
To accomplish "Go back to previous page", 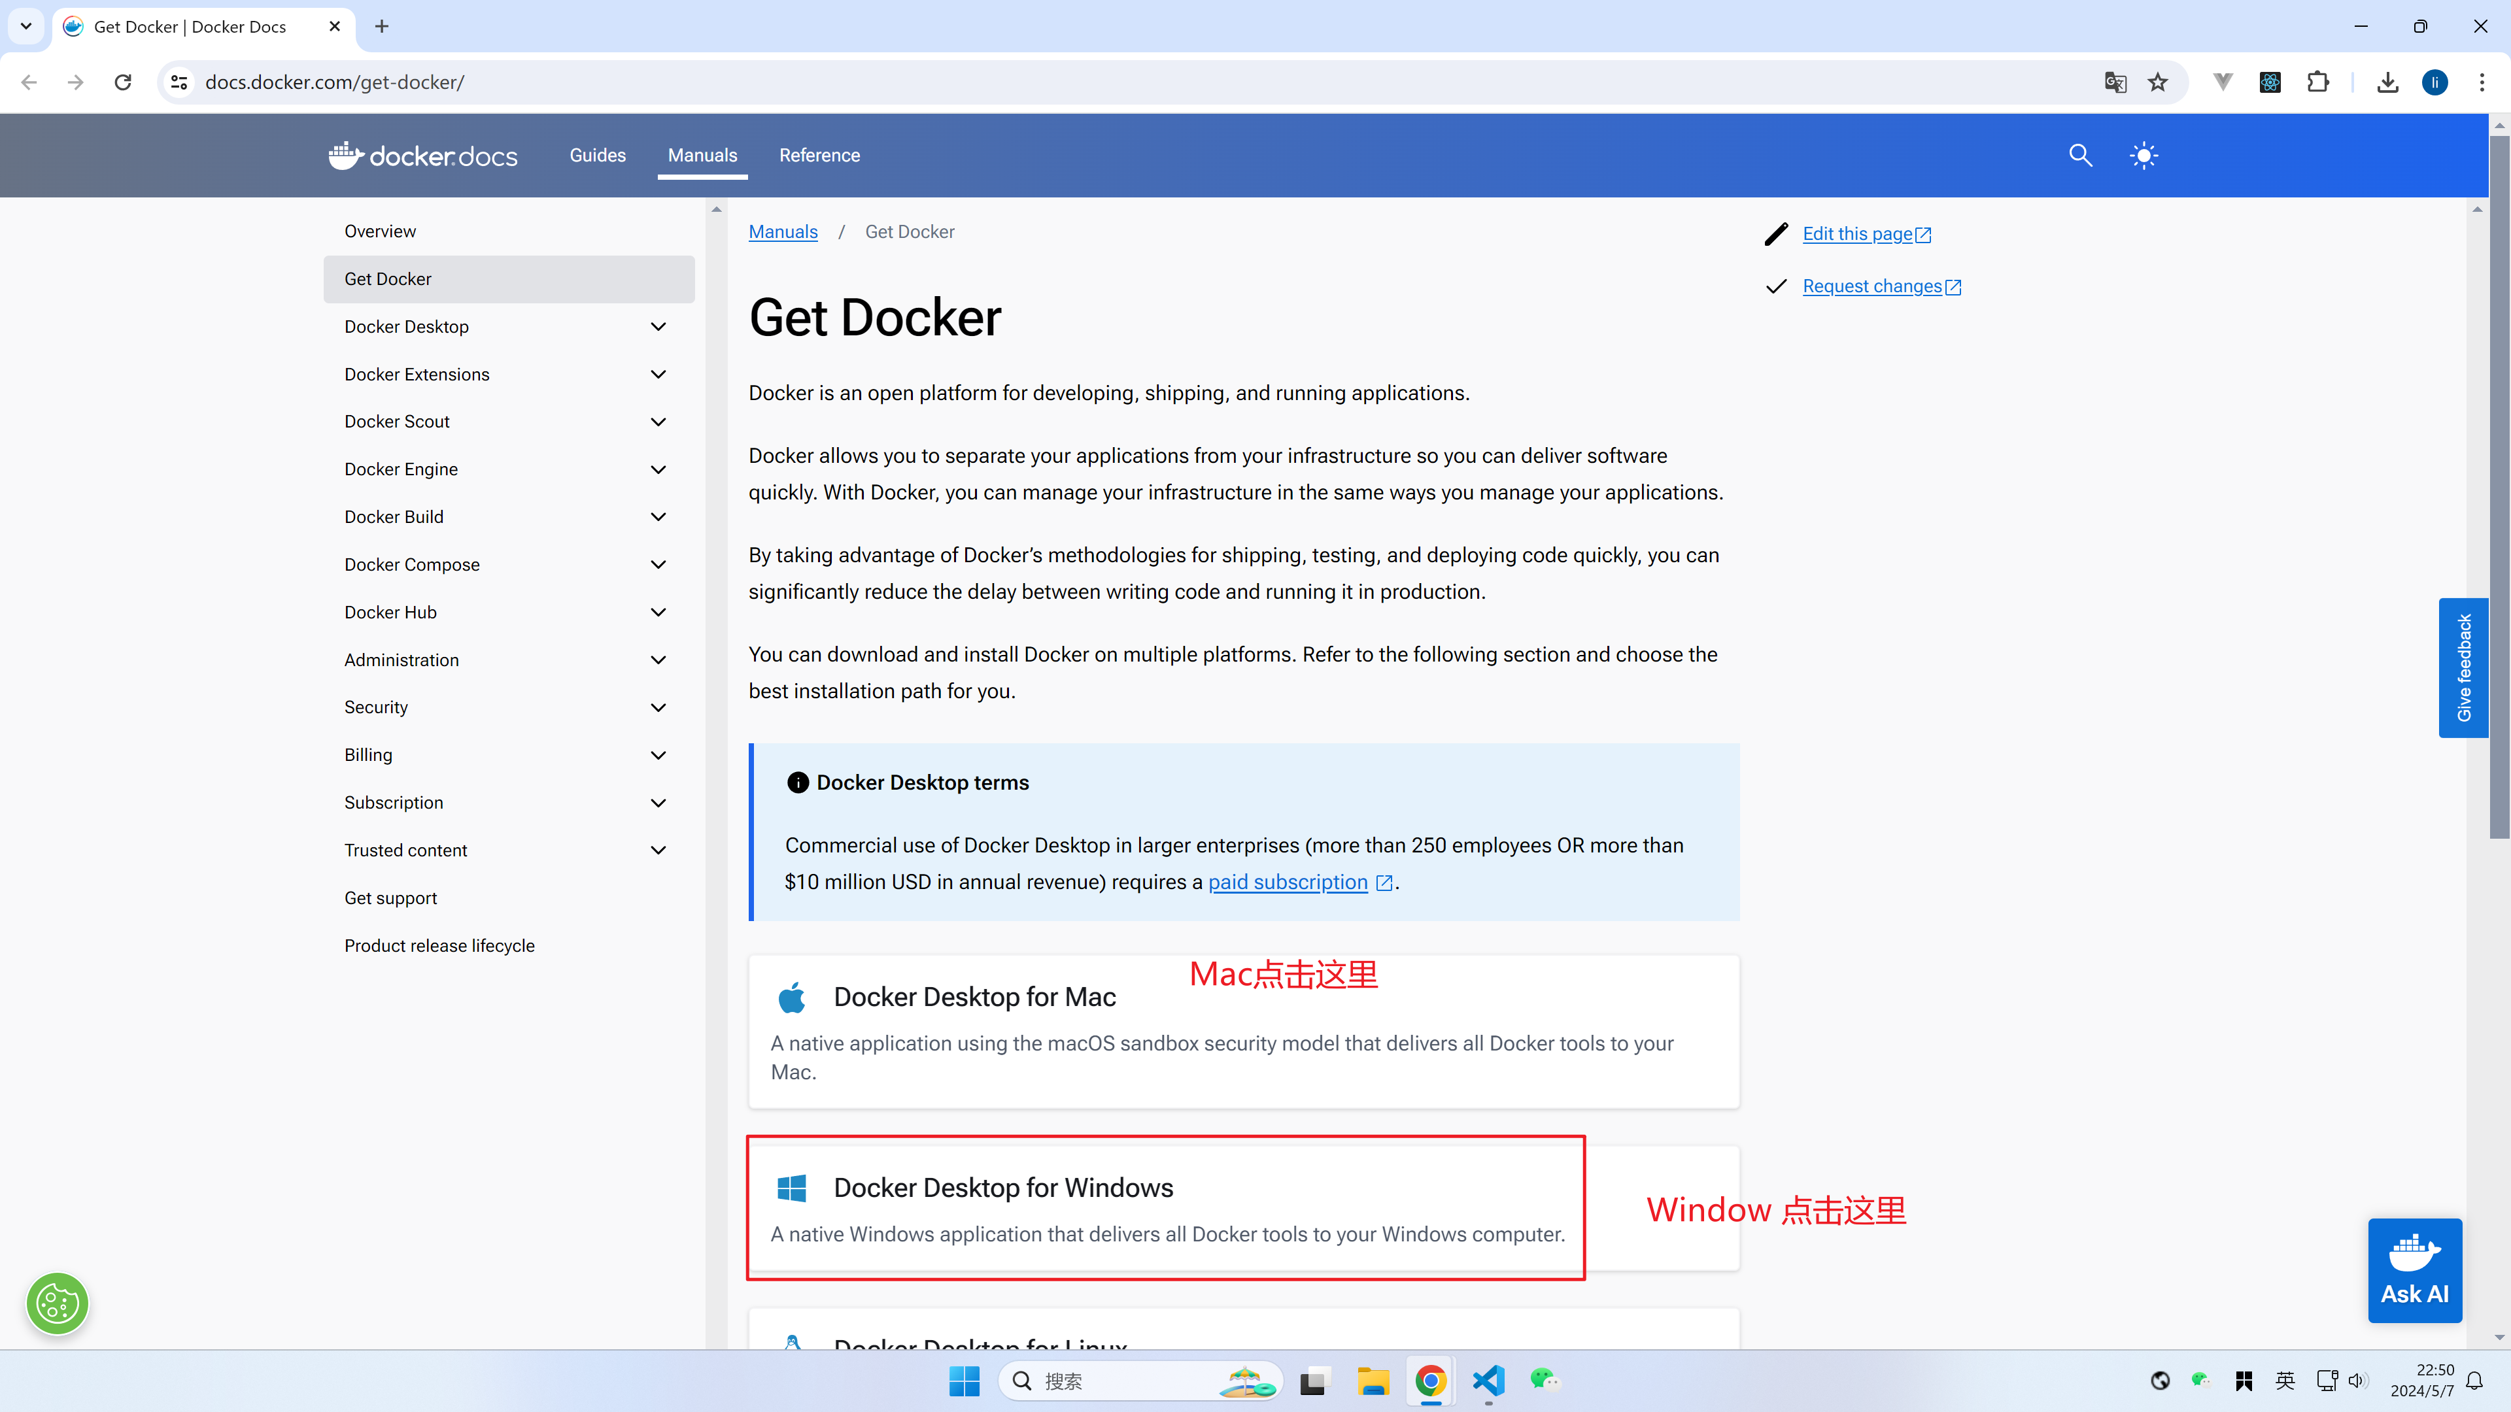I will (29, 83).
